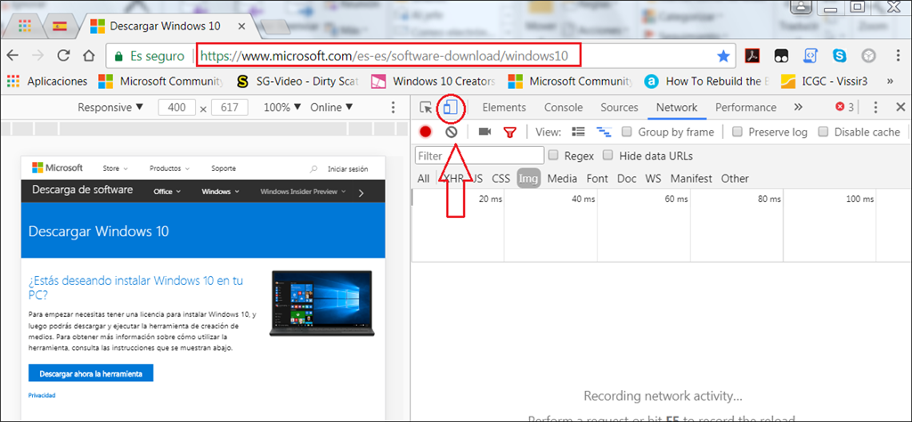Image resolution: width=912 pixels, height=422 pixels.
Task: Bookmark page with the star icon
Action: point(723,56)
